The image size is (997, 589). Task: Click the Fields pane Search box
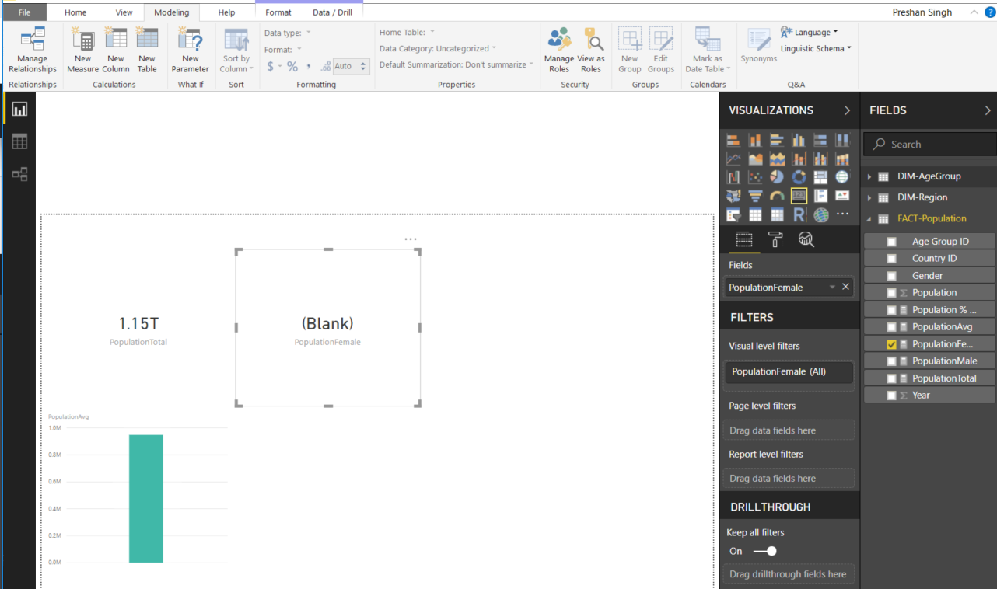tap(929, 145)
